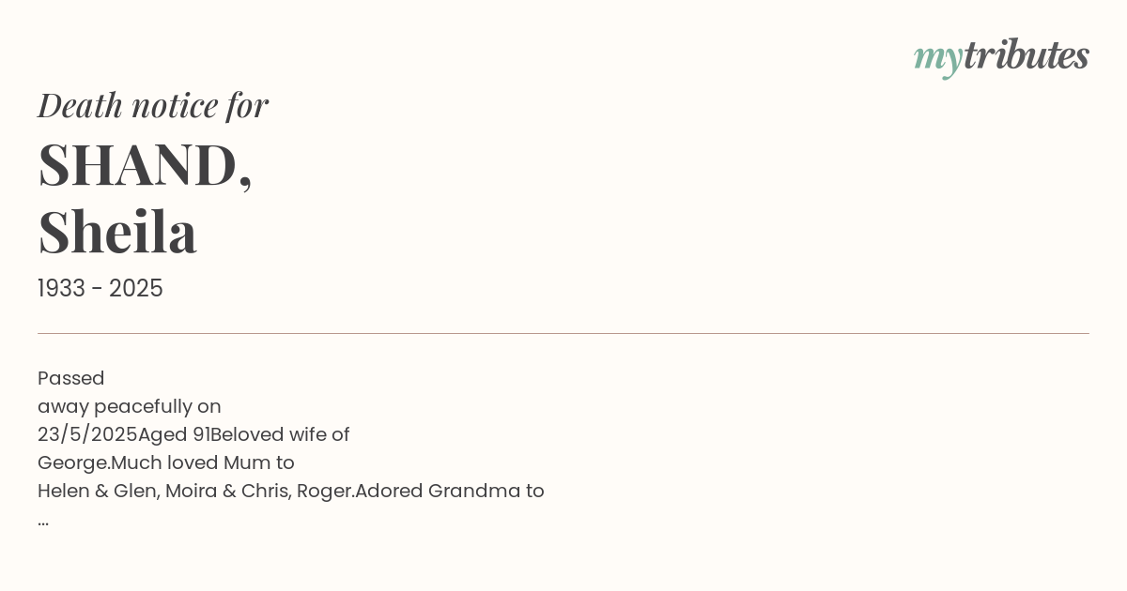Click the "Beloved wife of" text

coord(280,434)
